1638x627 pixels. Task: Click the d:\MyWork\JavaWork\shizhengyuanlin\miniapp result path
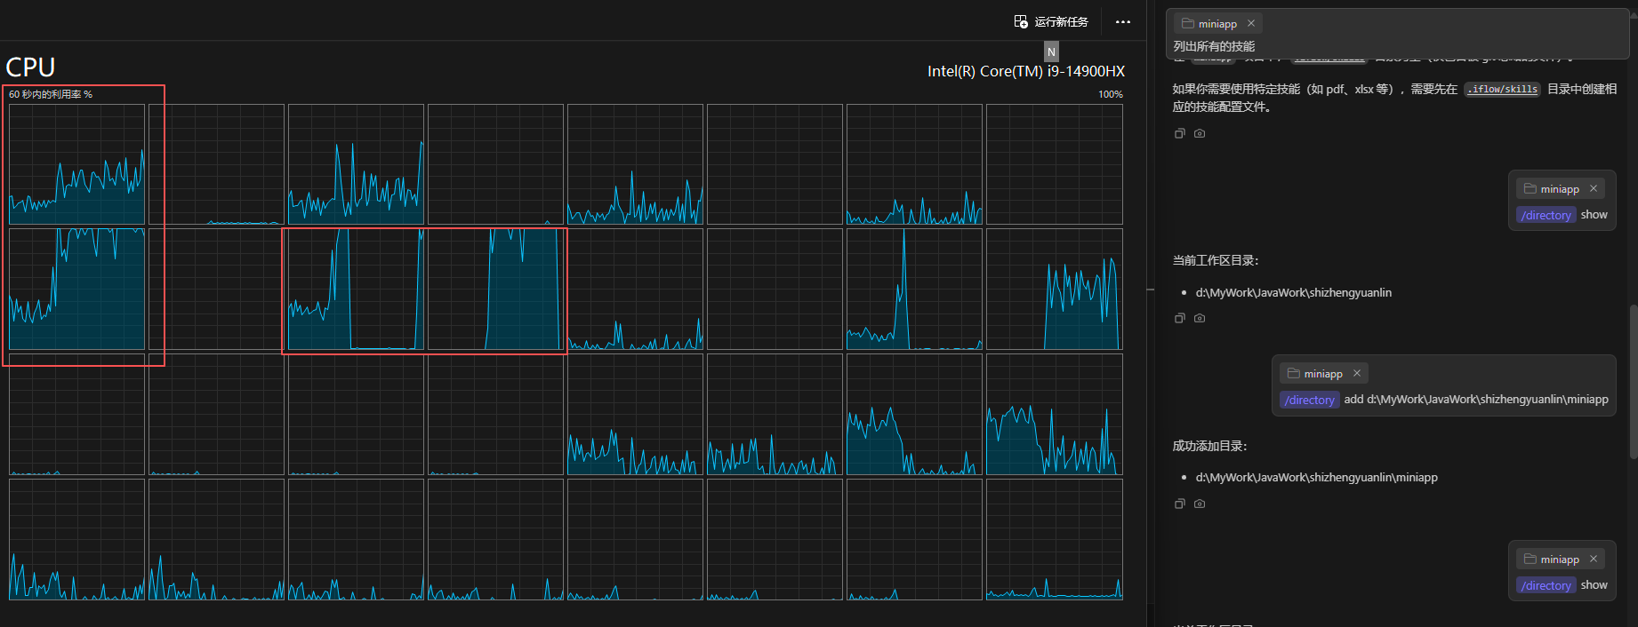(x=1316, y=478)
